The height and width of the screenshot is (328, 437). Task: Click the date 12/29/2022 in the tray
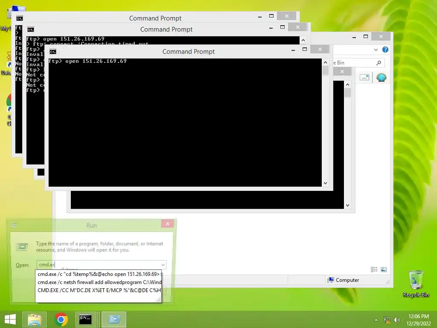coord(418,324)
